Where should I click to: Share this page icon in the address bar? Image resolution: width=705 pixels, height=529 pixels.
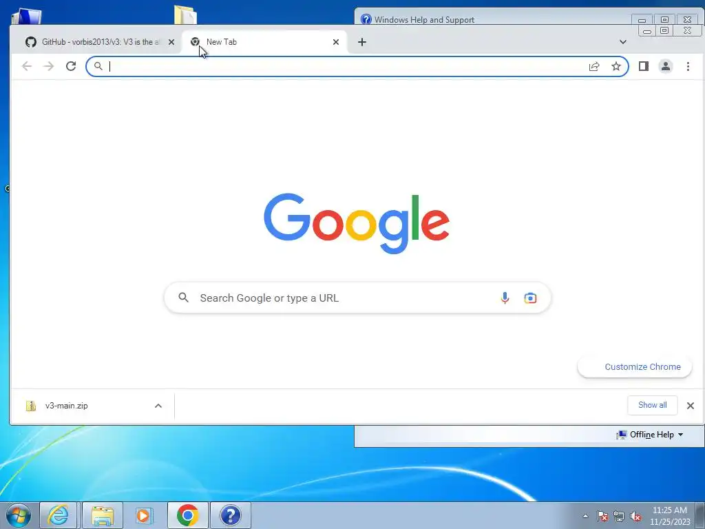(594, 66)
